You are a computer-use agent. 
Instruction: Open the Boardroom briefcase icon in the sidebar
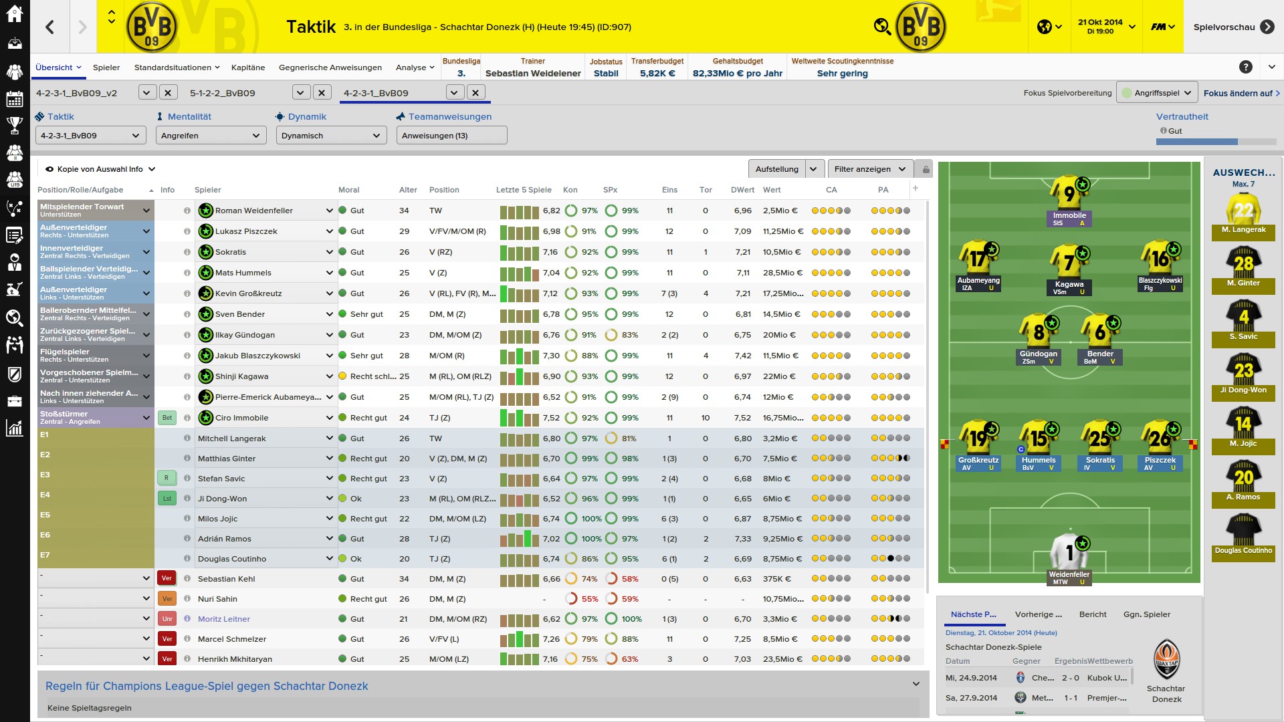coord(15,400)
